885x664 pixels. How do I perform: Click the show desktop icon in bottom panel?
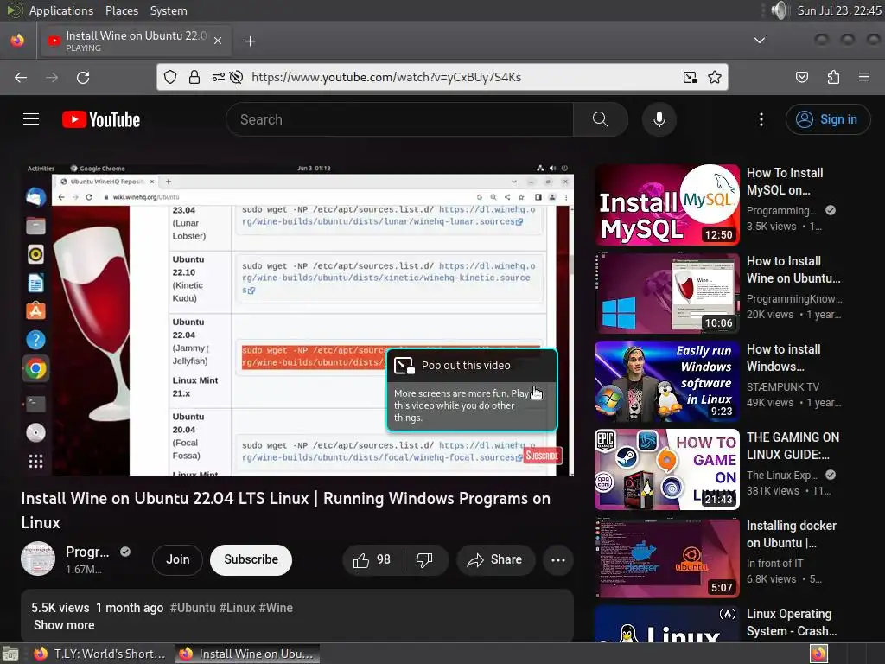10,654
